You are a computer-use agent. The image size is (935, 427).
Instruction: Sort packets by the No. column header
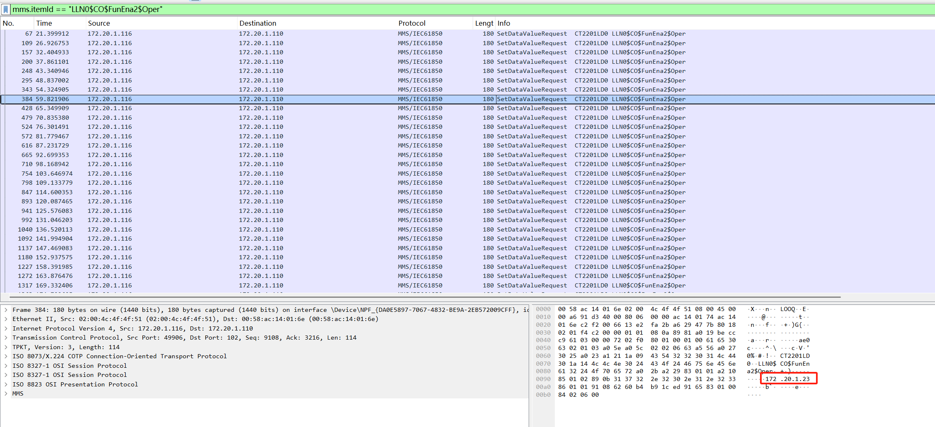[x=17, y=23]
